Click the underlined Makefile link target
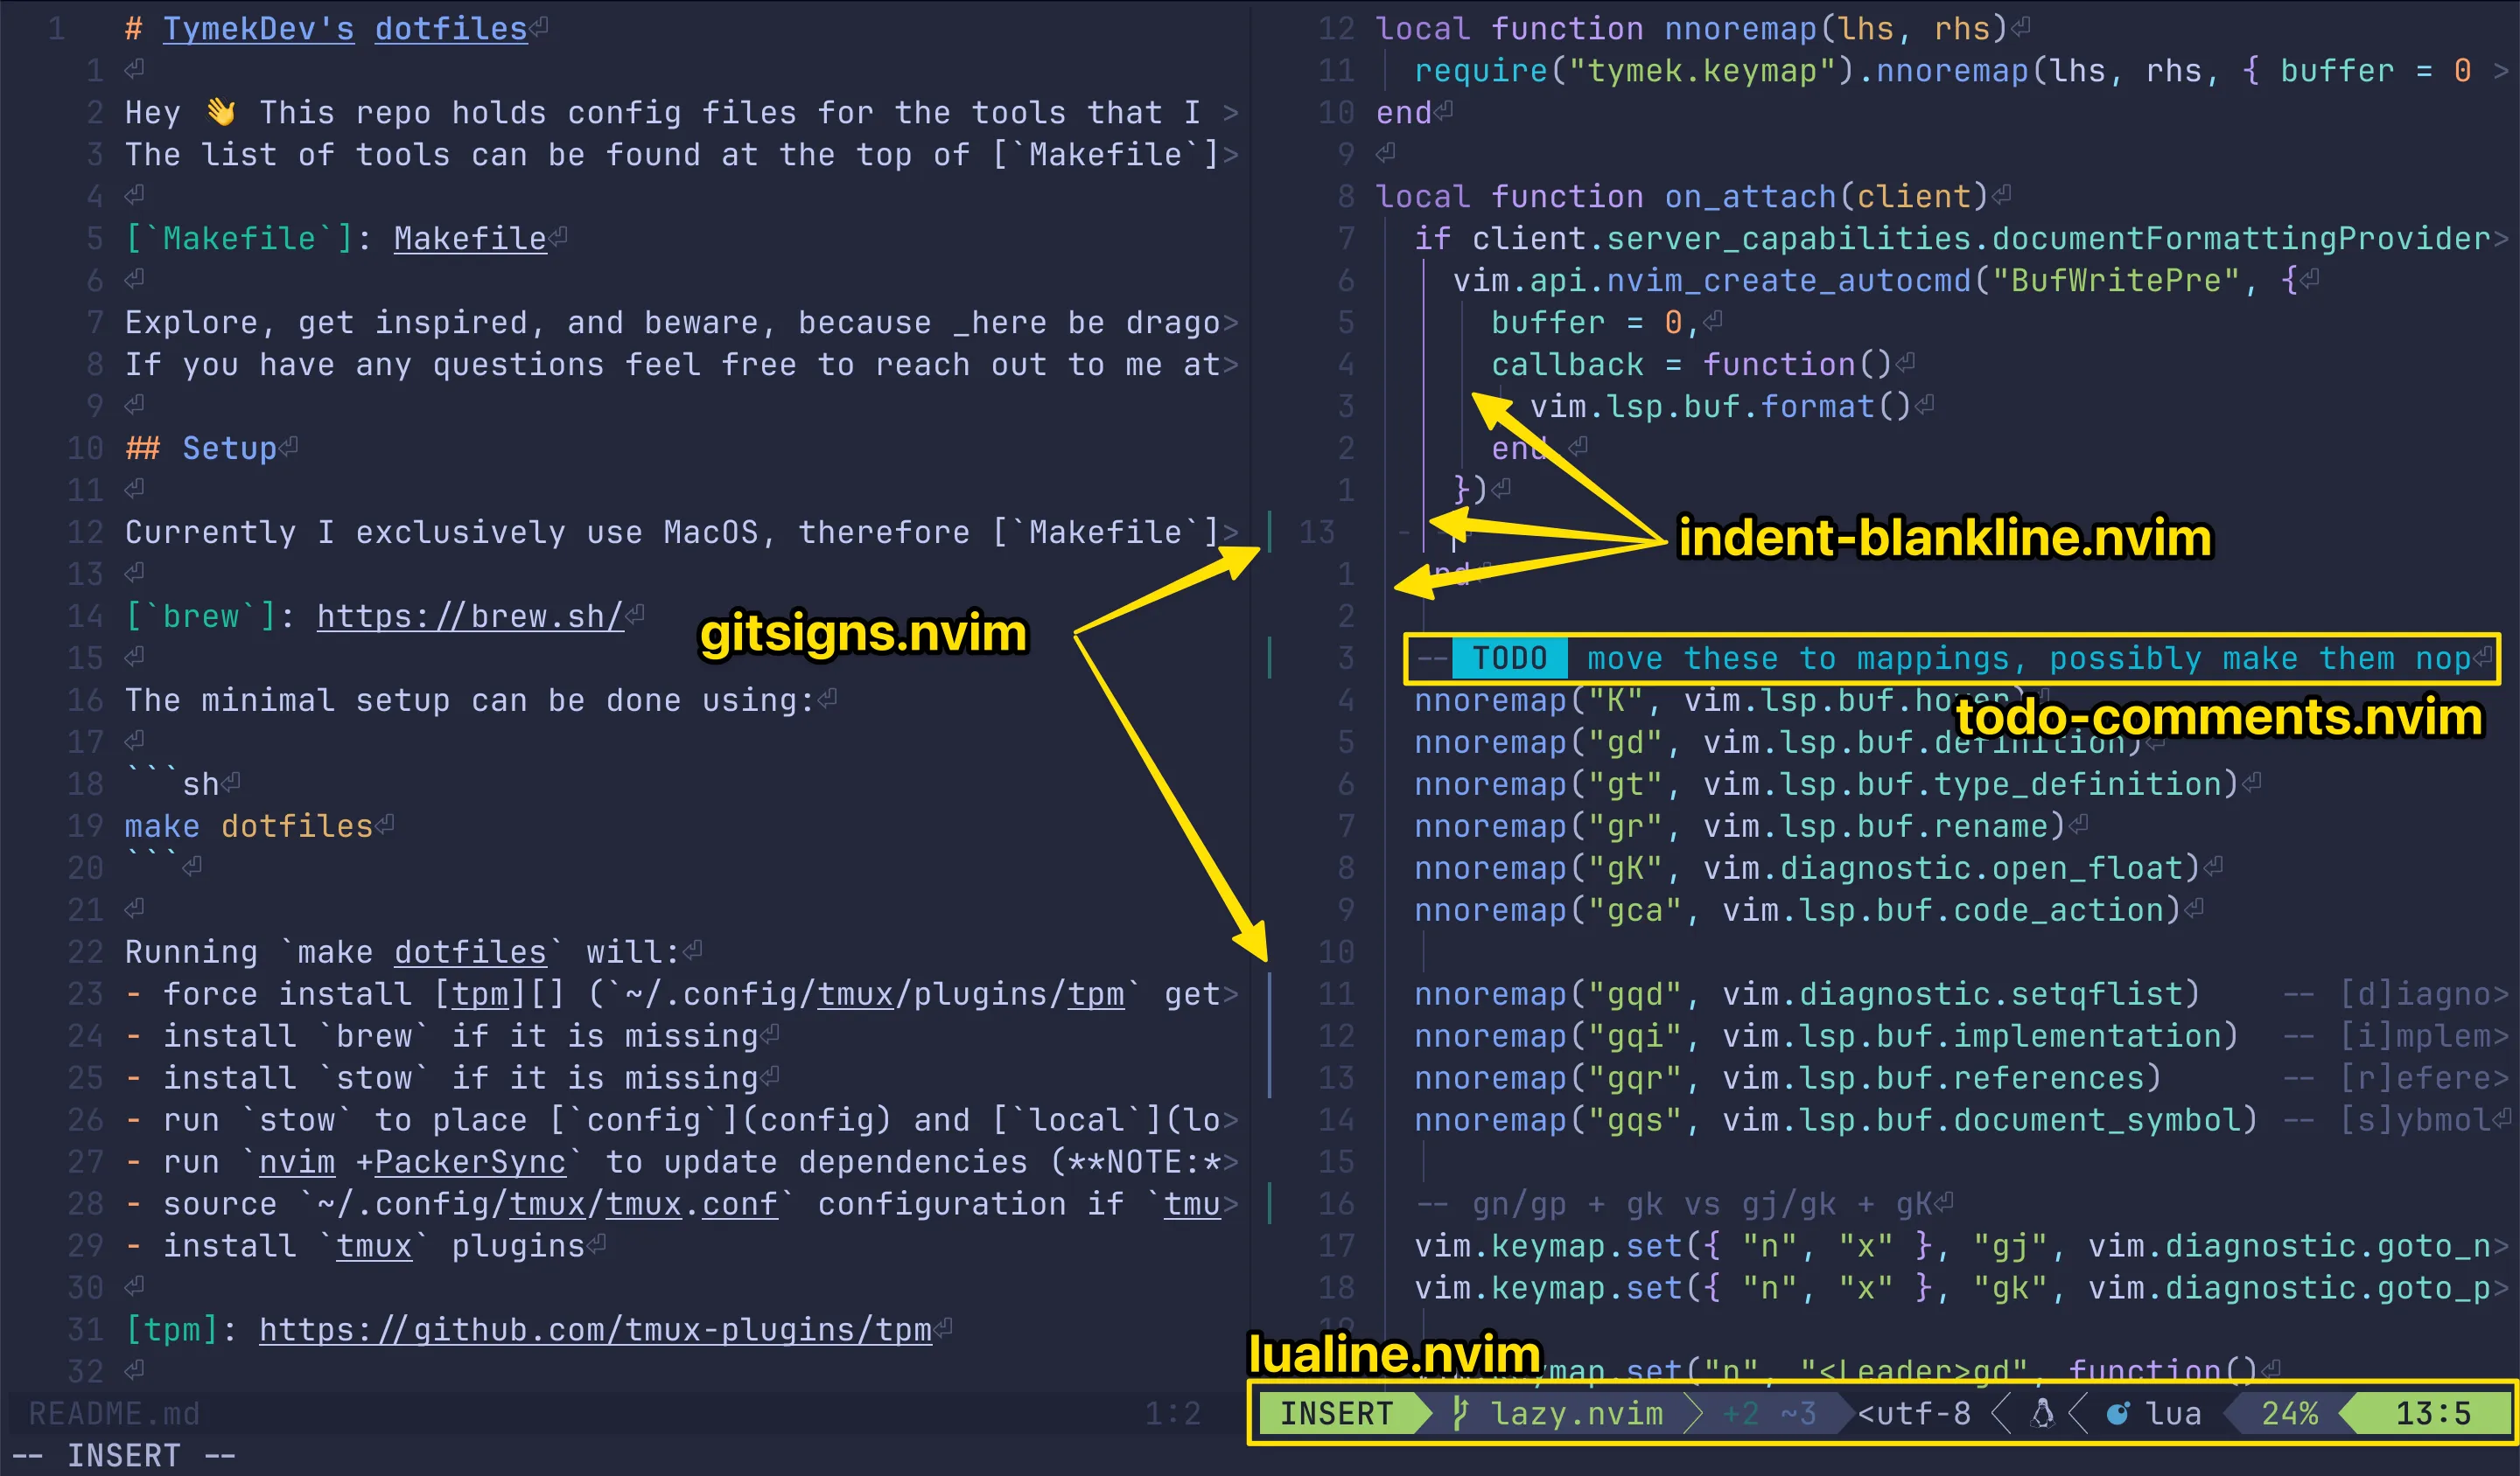Image resolution: width=2520 pixels, height=1476 pixels. coord(470,238)
